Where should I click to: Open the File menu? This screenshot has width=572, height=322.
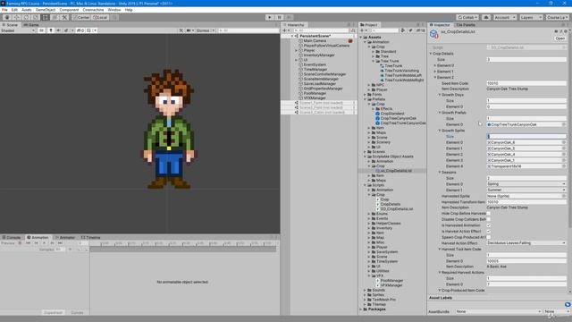pyautogui.click(x=4, y=10)
